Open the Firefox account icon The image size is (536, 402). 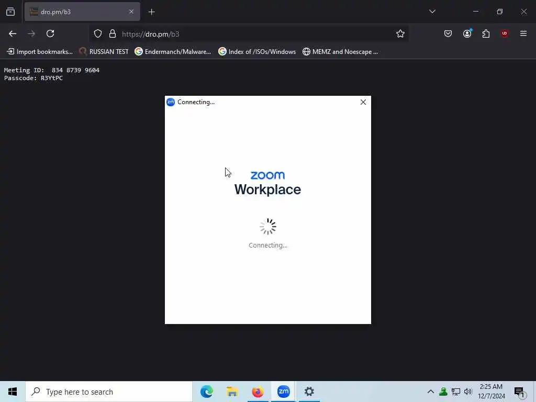click(x=467, y=33)
